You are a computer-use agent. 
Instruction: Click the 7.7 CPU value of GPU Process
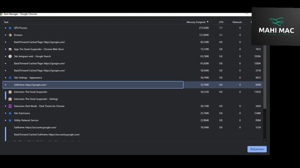click(x=221, y=28)
